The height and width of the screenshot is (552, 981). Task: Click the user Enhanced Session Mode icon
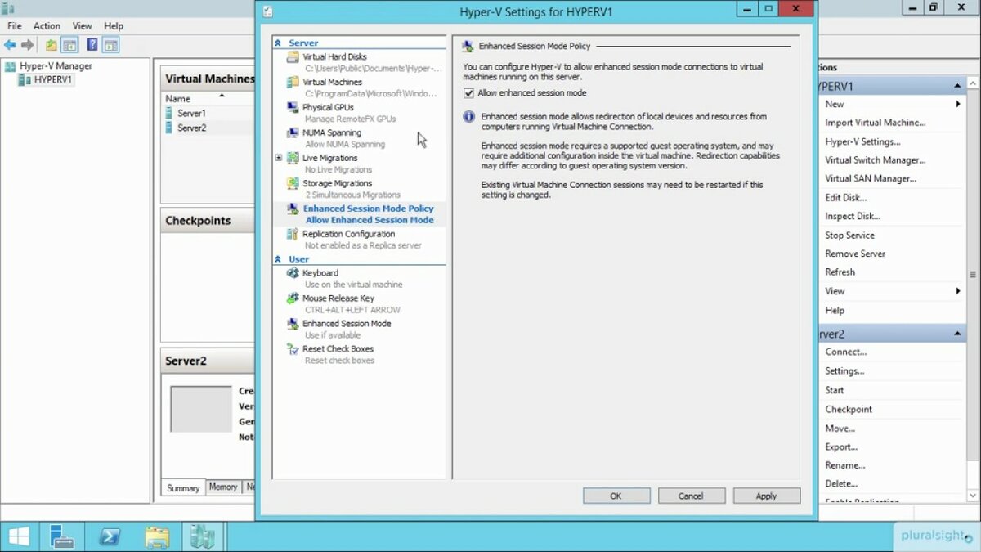tap(293, 325)
